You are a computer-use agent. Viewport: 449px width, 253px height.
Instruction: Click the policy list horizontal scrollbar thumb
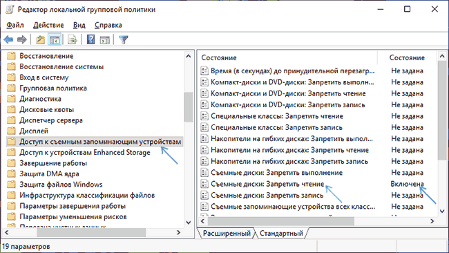(281, 221)
